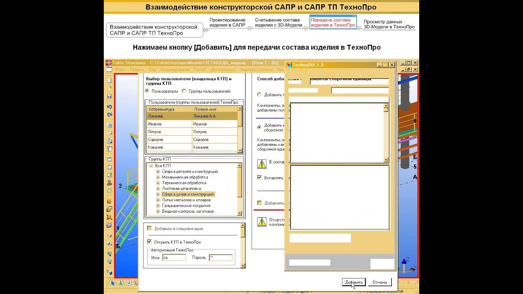Viewport: 523px width, 294px height.
Task: Toggle the Добавлять checkbox above red line
Action: (259, 203)
